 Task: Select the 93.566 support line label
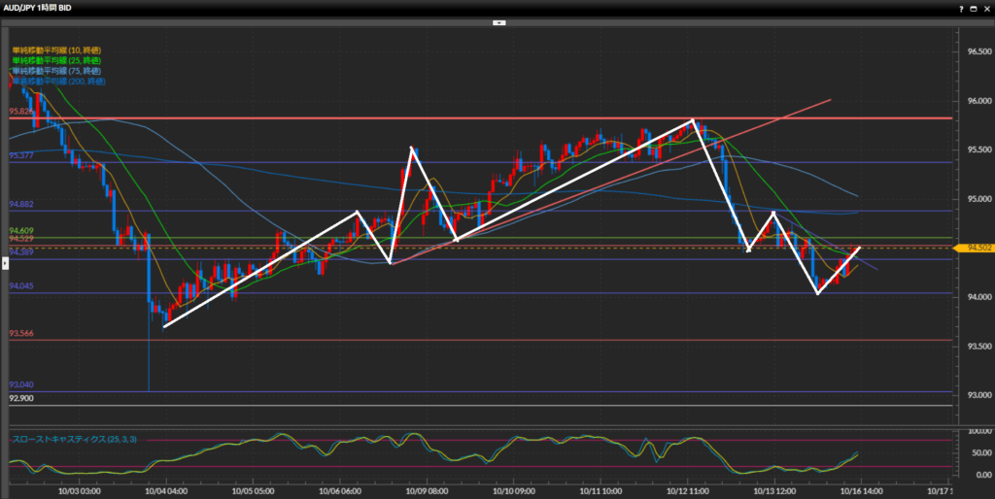21,334
